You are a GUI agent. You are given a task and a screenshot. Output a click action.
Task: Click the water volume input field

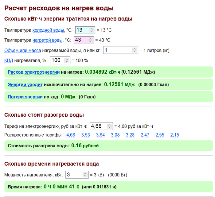tap(117, 50)
